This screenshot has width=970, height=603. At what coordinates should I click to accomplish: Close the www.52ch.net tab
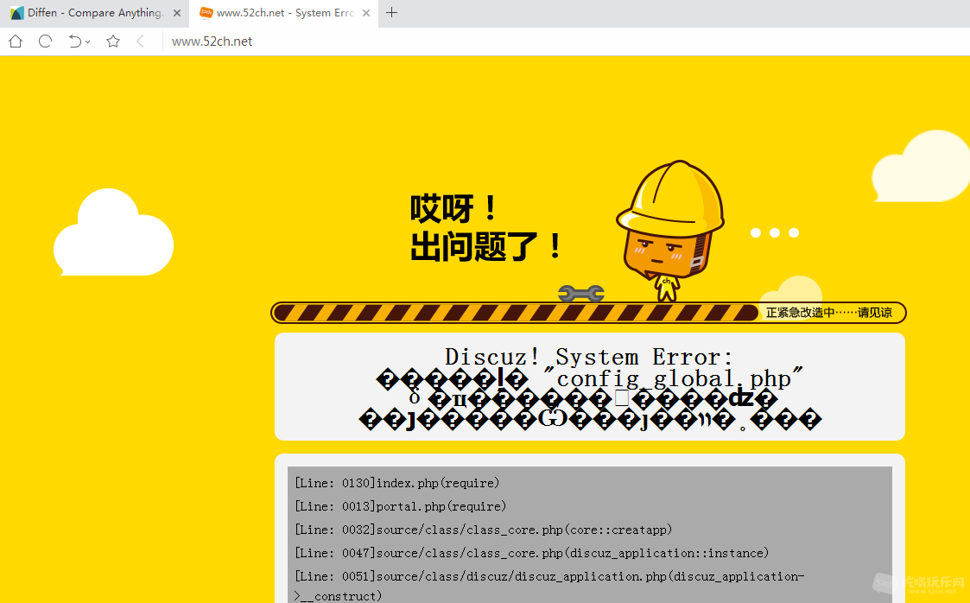(366, 13)
